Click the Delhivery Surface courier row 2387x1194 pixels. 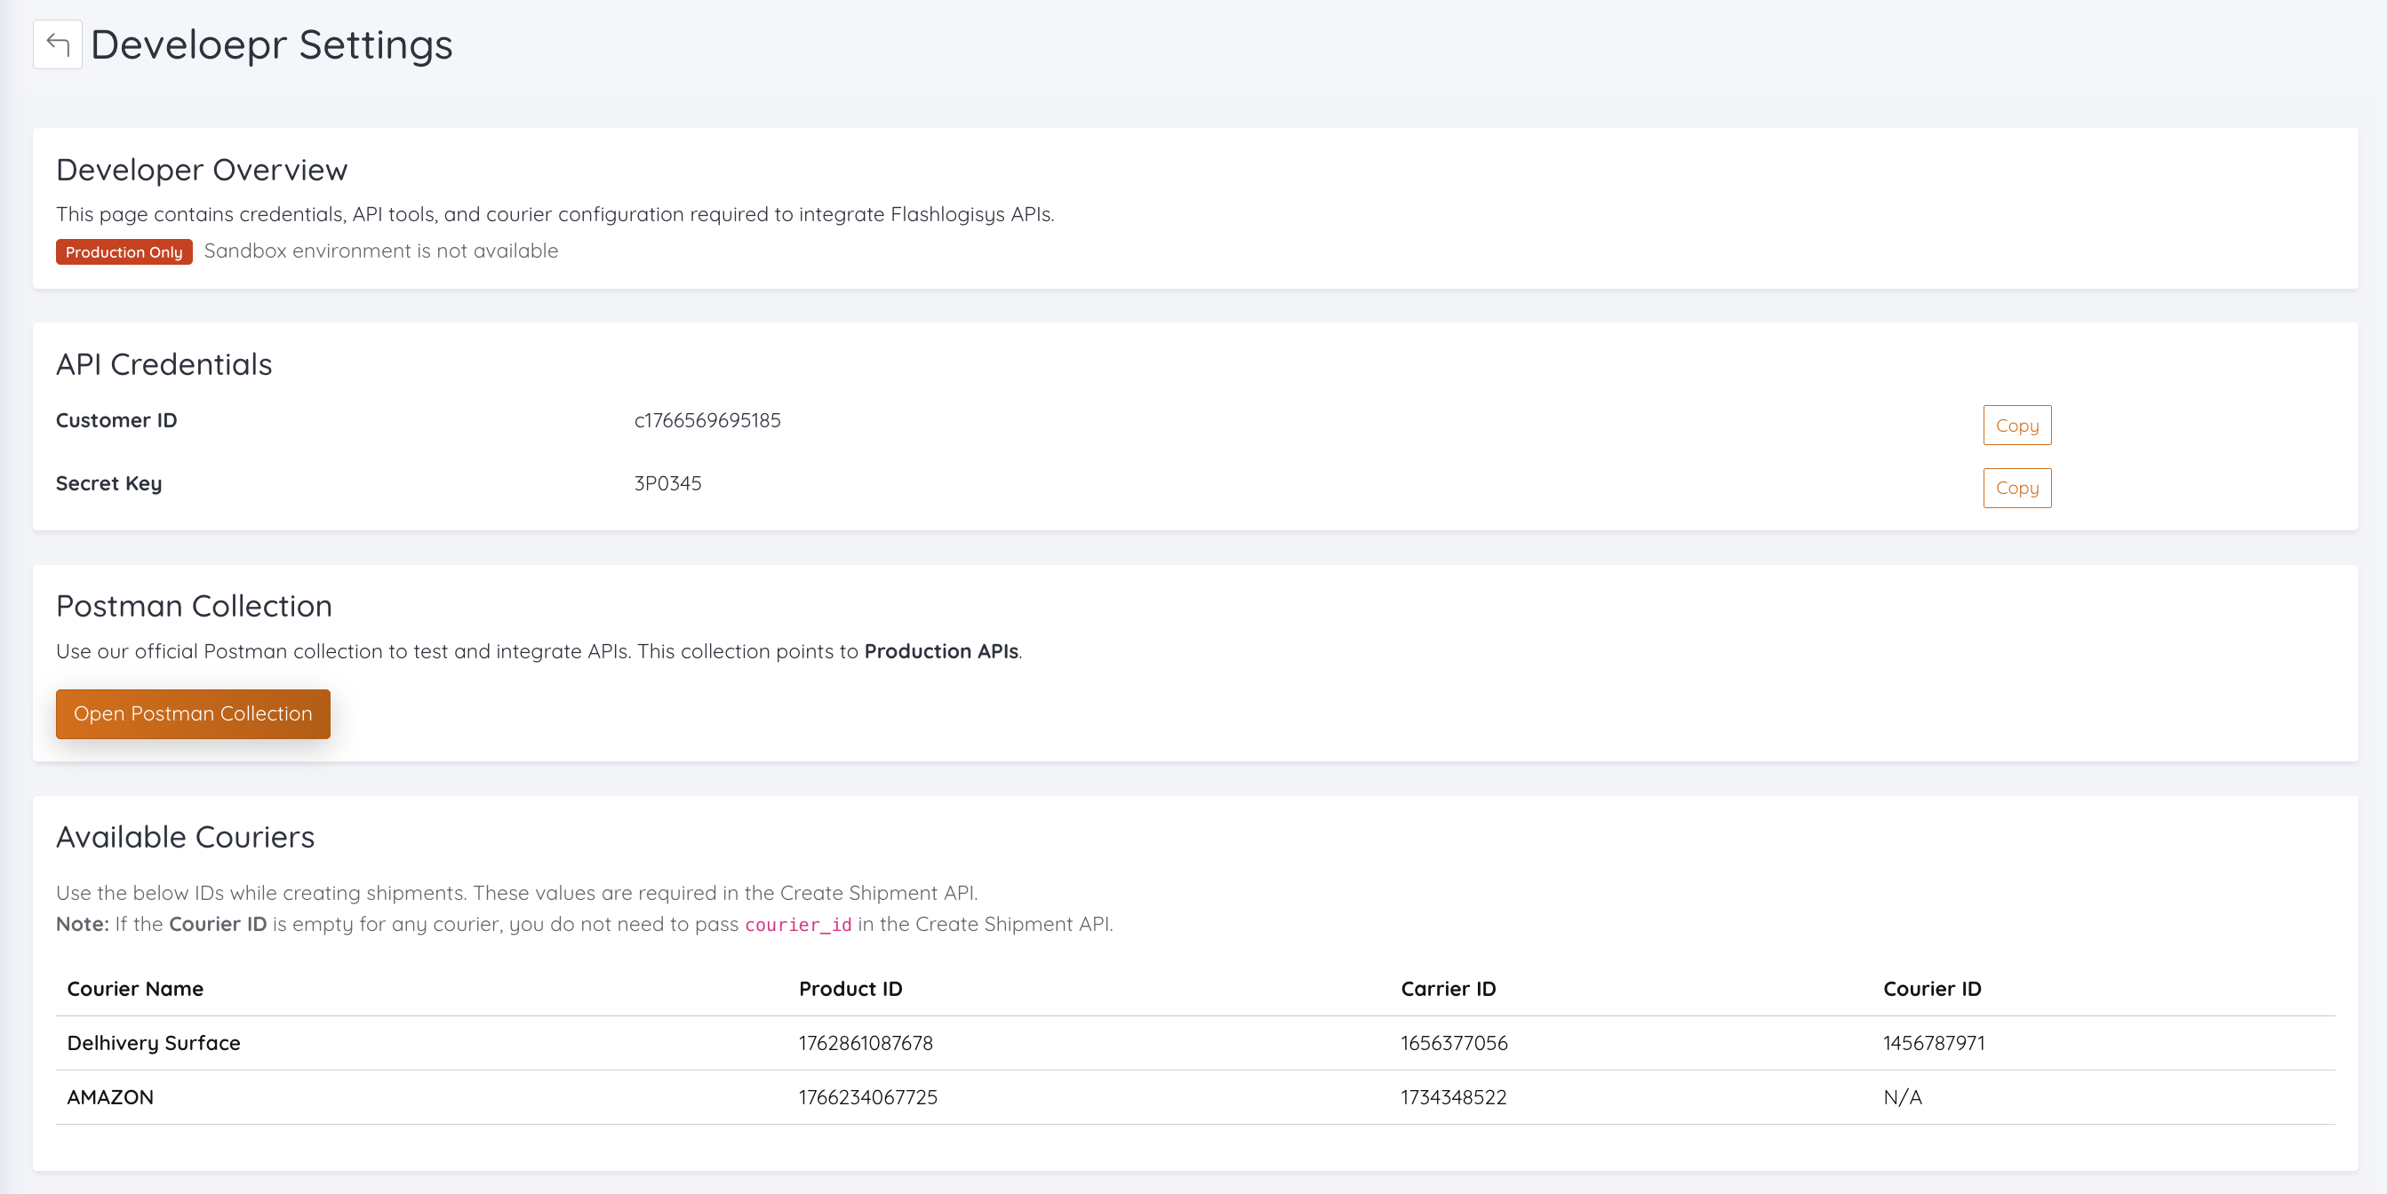click(x=154, y=1043)
